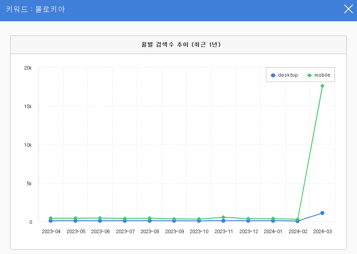Click the desktop data point for 2024-03

322,213
